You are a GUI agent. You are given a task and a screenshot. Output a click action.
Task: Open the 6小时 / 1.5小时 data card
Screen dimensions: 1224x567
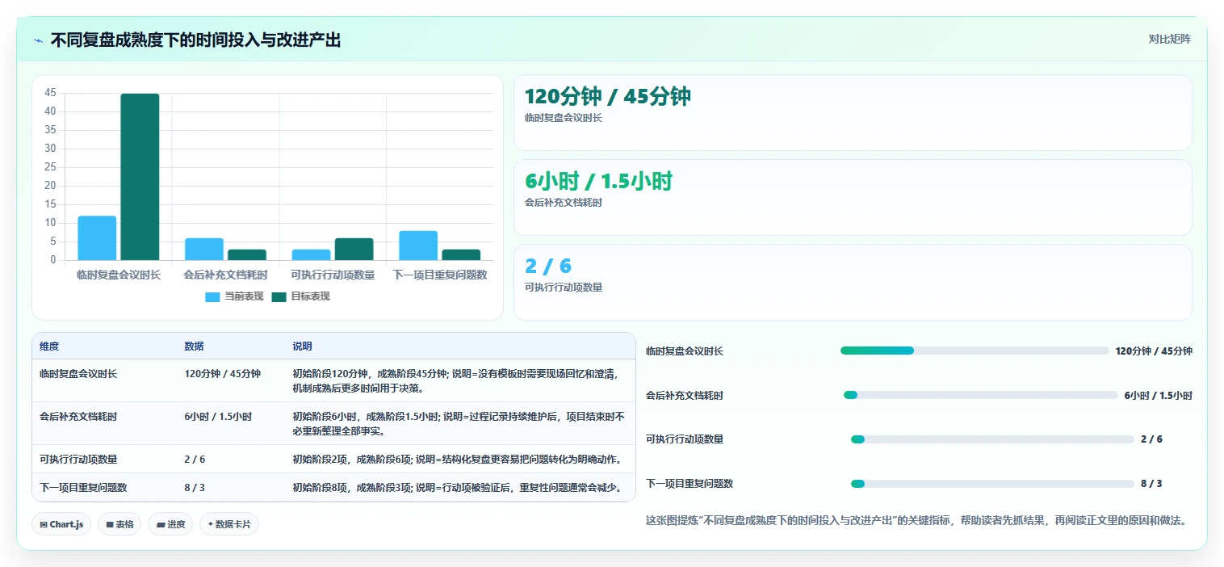click(853, 197)
